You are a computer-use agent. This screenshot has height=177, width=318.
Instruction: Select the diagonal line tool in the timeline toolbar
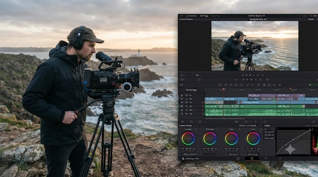pyautogui.click(x=248, y=85)
